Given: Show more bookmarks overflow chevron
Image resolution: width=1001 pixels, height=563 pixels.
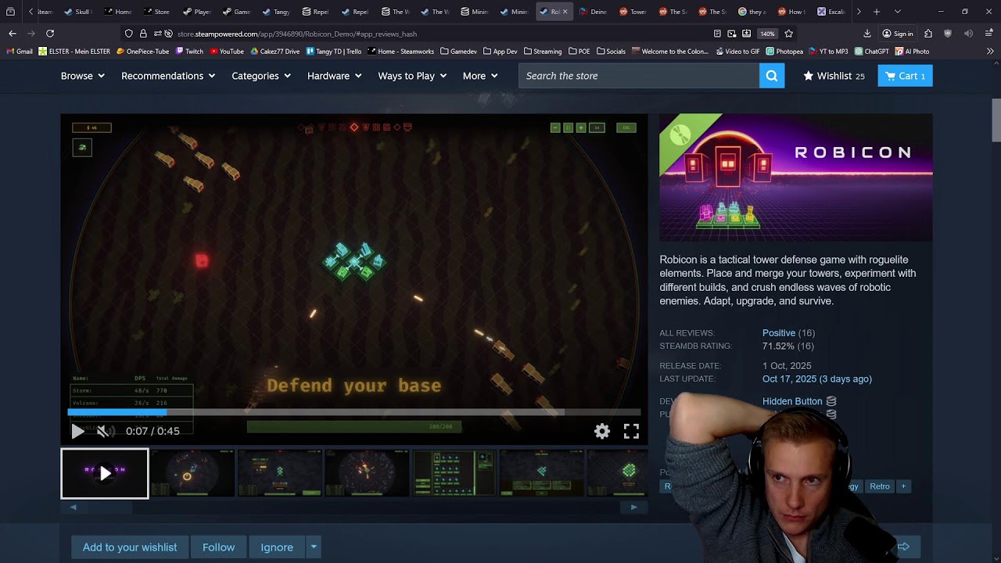Looking at the screenshot, I should (990, 52).
